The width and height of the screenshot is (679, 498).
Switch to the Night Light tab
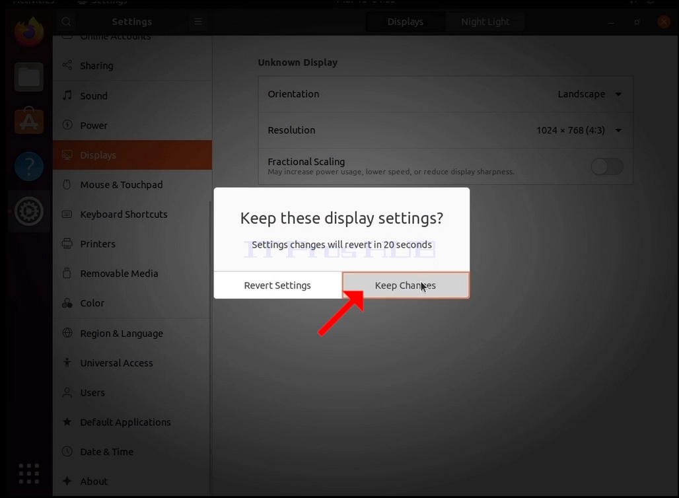pos(485,22)
